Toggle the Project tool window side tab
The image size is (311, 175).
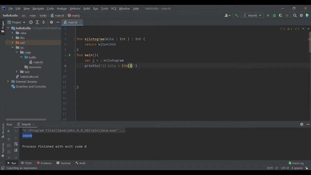coord(3,27)
